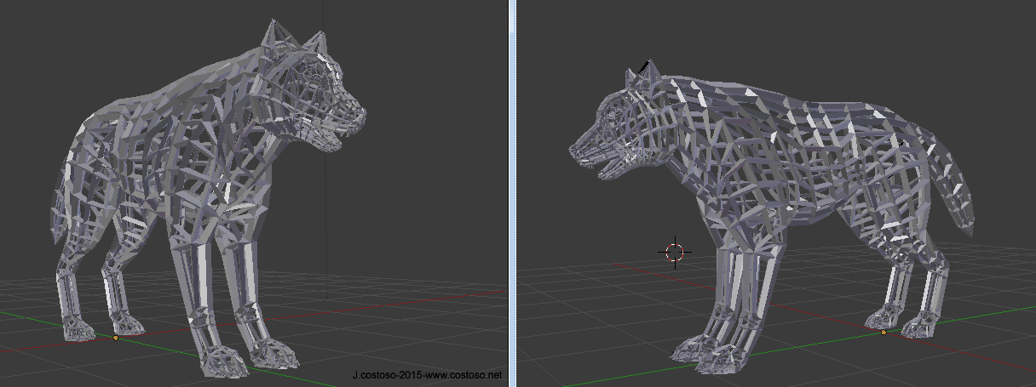Viewport: 1036px width, 387px height.
Task: Click the J.costoso-2015 watermark text
Action: [427, 374]
